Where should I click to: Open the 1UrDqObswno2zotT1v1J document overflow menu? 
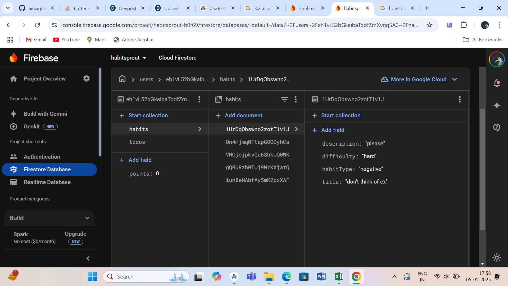tap(460, 99)
